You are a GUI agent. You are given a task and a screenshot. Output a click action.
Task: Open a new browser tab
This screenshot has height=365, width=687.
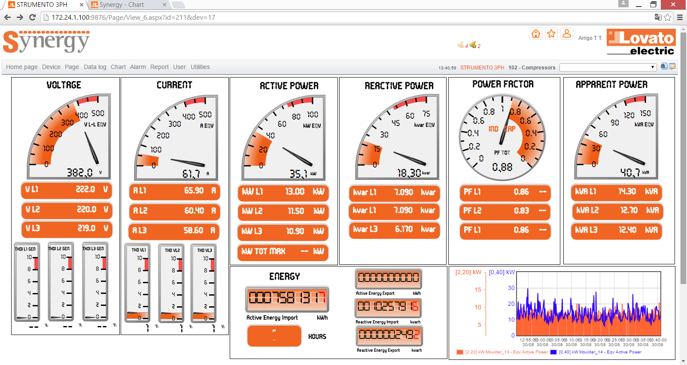[178, 5]
